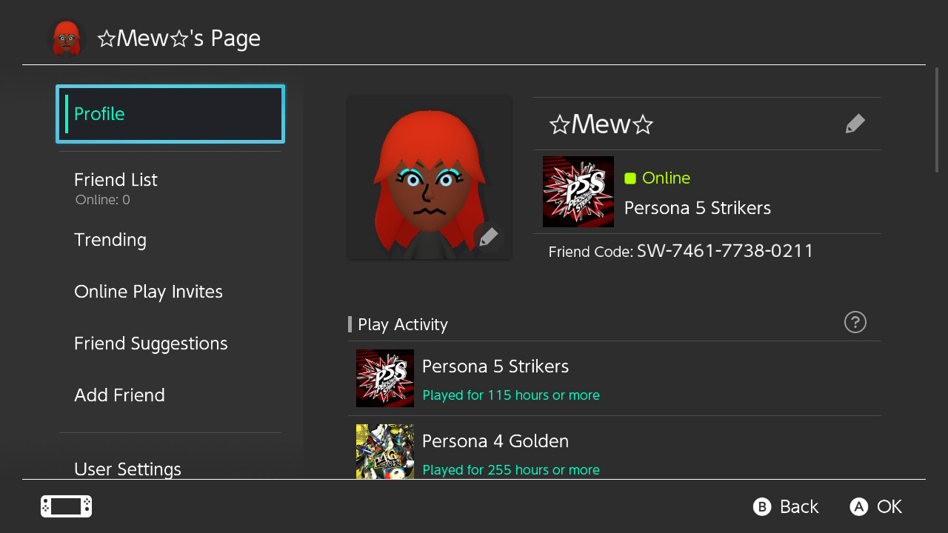Click the A button icon for OK
Image resolution: width=948 pixels, height=533 pixels.
859,506
